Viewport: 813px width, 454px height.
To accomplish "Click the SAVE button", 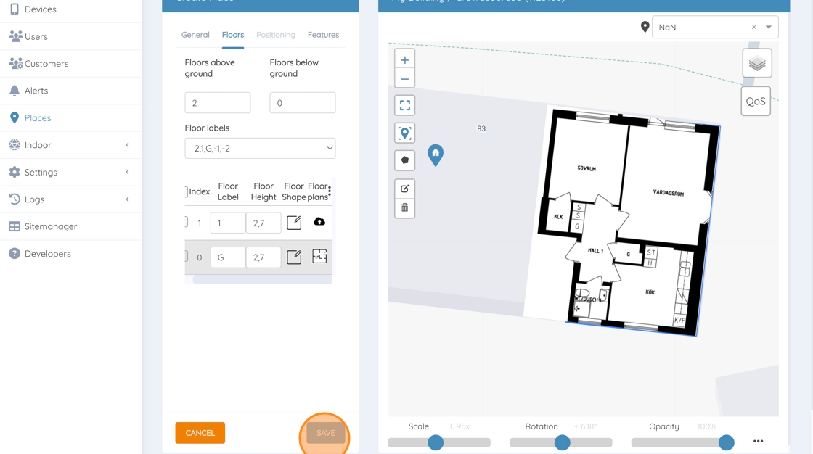I will point(326,433).
